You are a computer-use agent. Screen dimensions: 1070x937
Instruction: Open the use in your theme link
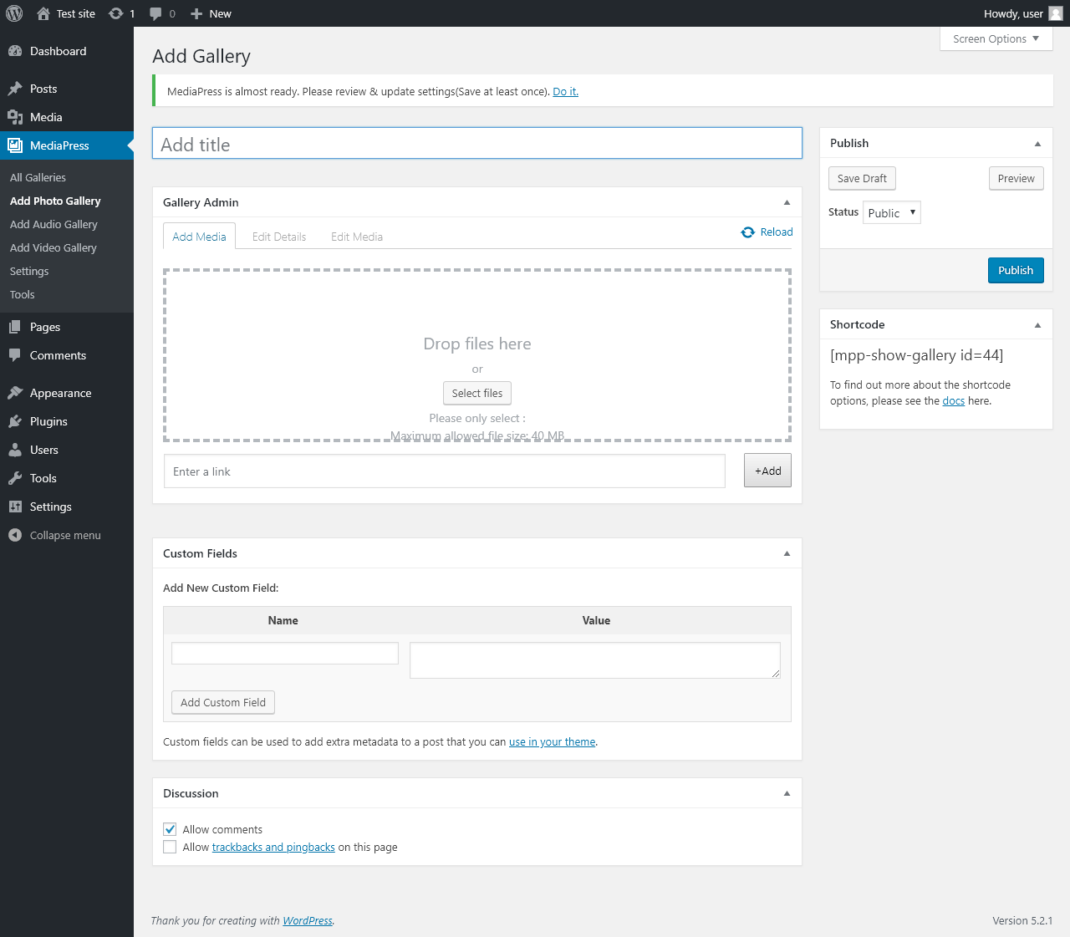click(x=553, y=742)
